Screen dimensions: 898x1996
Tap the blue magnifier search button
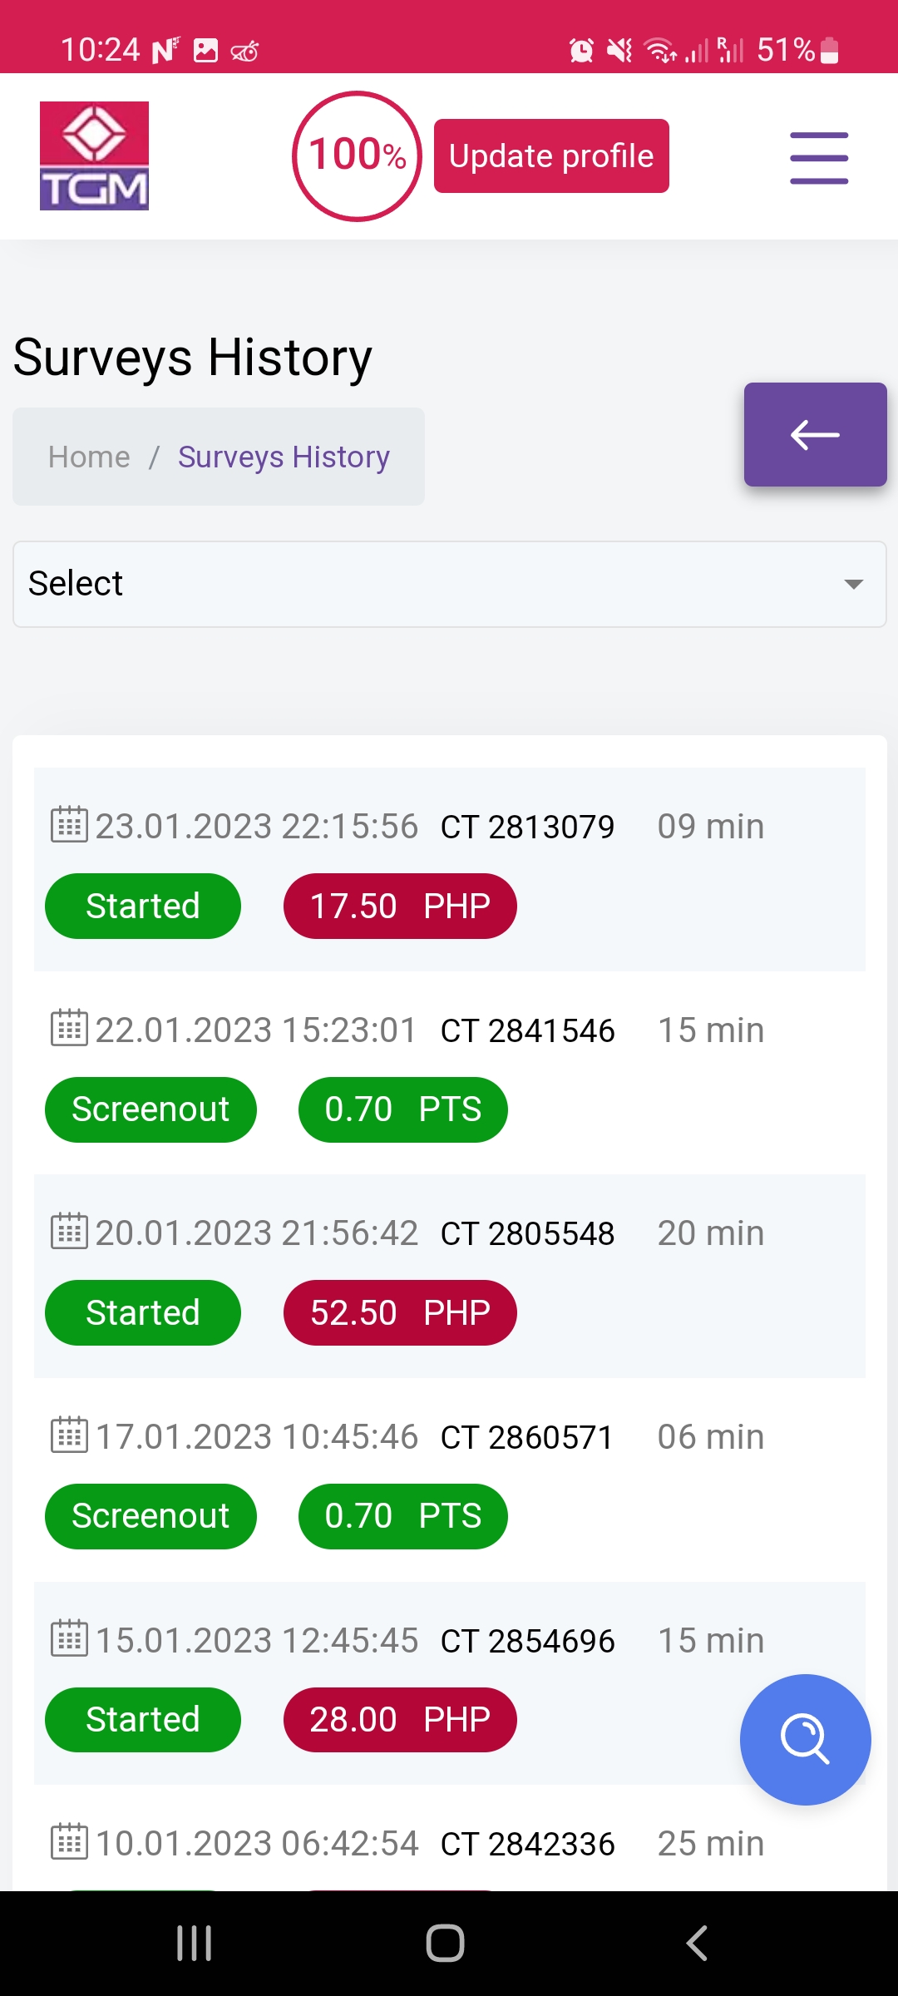[805, 1739]
